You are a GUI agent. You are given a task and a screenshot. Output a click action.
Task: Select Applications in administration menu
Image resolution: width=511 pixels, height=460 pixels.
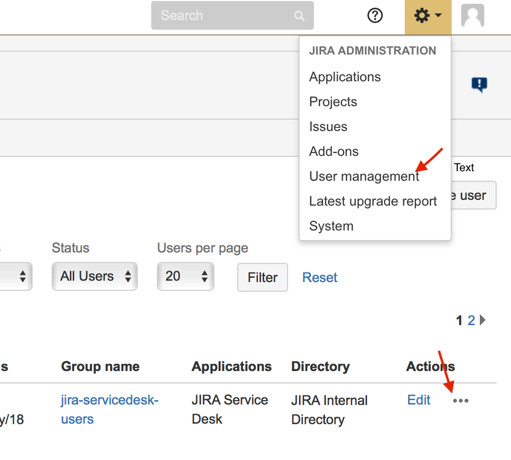(345, 77)
